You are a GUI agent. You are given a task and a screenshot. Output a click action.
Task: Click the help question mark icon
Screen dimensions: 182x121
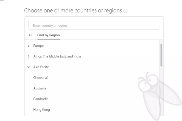tap(125, 11)
